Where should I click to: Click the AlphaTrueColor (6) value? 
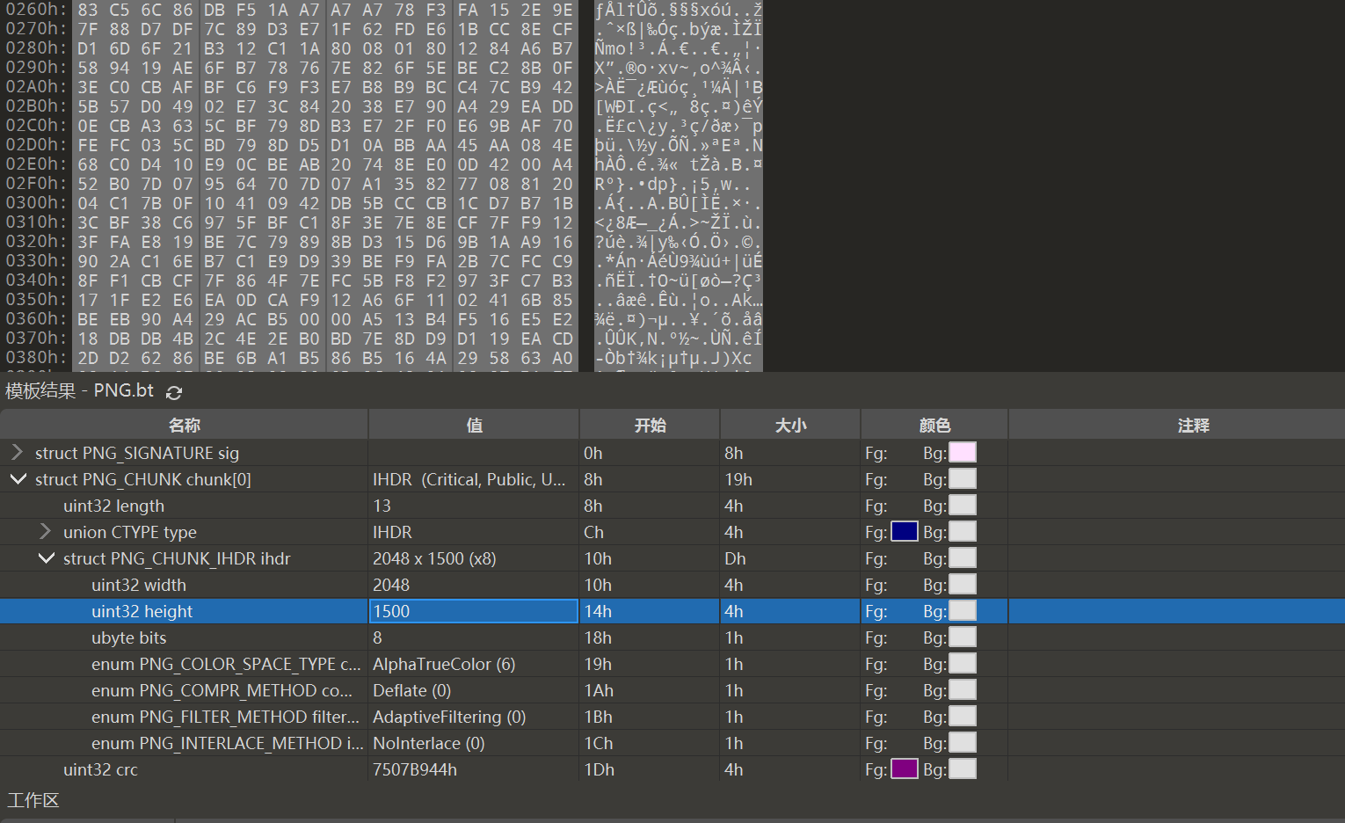point(444,664)
